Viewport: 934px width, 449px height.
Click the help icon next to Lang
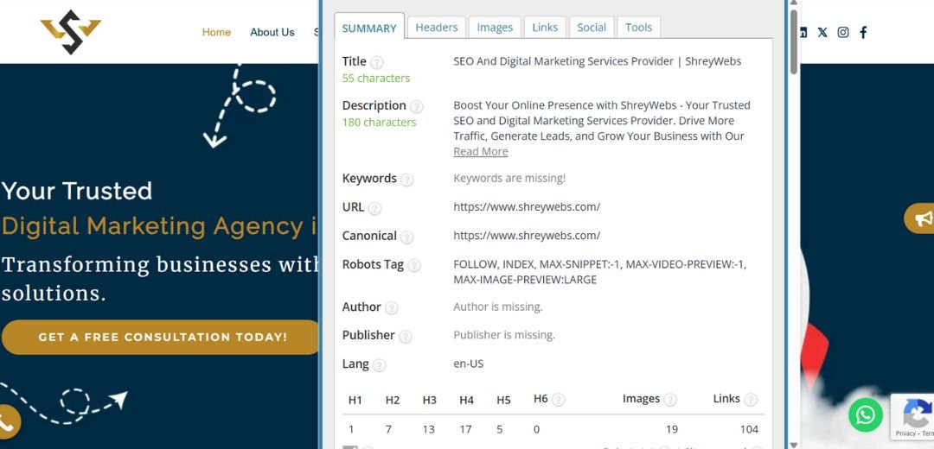tap(379, 365)
